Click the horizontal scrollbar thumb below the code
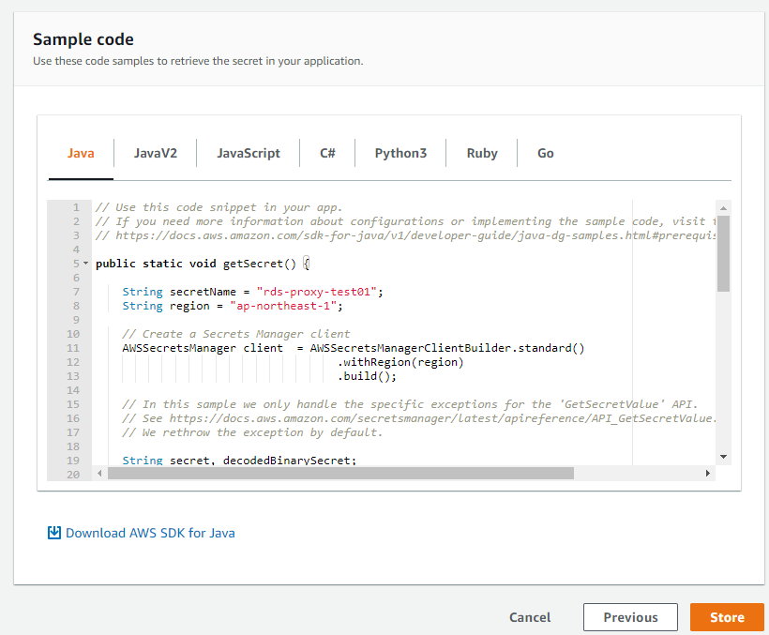The width and height of the screenshot is (769, 635). tap(340, 473)
